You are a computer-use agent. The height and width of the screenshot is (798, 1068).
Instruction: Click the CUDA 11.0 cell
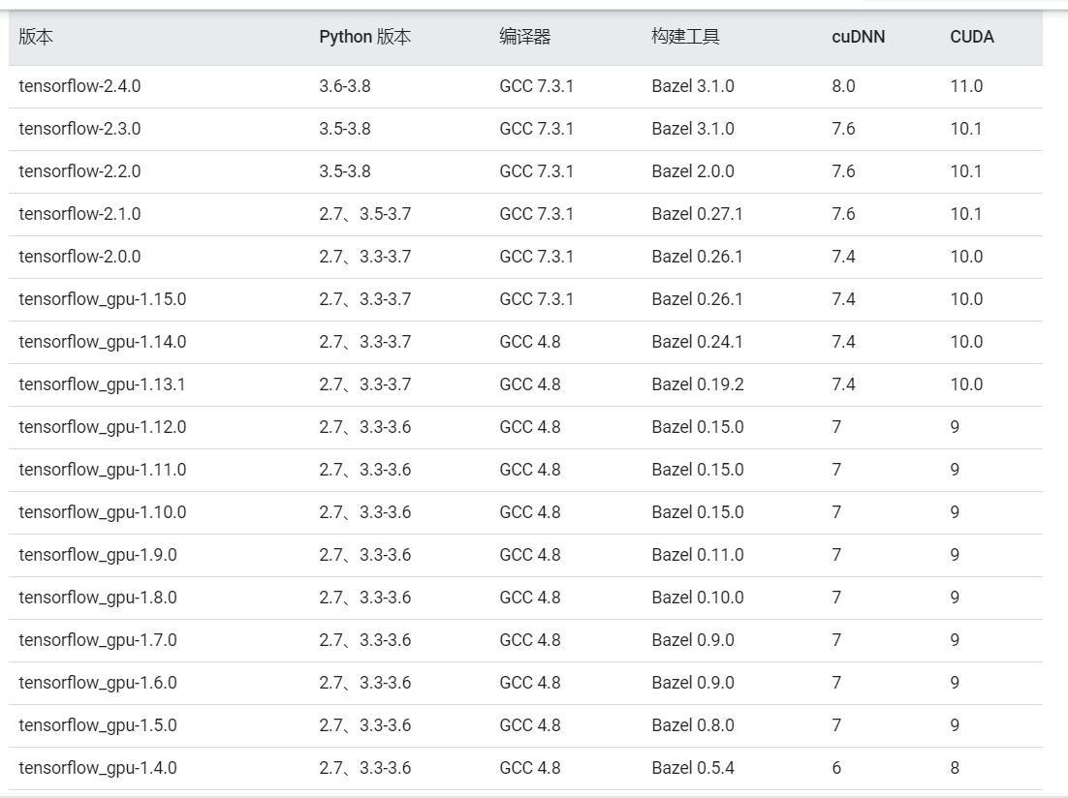click(x=966, y=86)
